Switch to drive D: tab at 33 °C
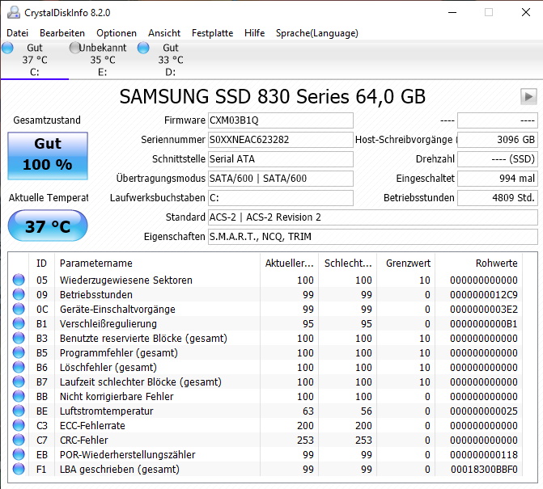The height and width of the screenshot is (489, 543). [x=171, y=60]
